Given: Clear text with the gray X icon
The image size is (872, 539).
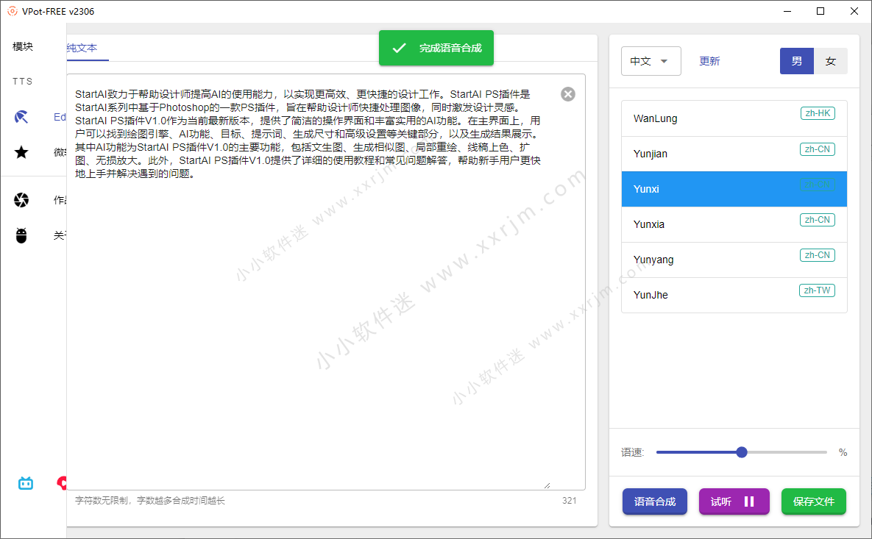Looking at the screenshot, I should point(567,94).
